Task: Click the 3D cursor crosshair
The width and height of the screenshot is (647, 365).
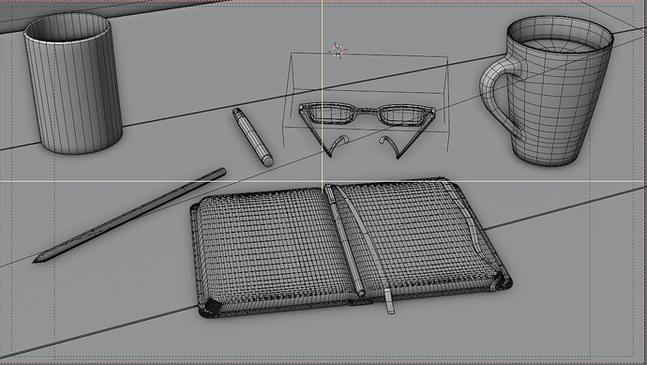Action: [338, 51]
